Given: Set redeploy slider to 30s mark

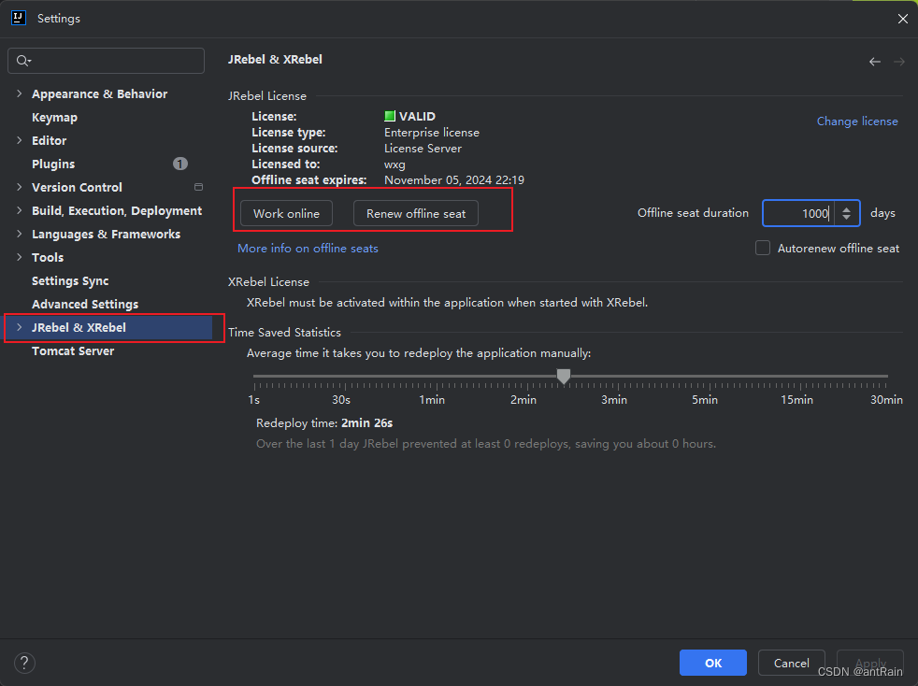Looking at the screenshot, I should tap(345, 377).
